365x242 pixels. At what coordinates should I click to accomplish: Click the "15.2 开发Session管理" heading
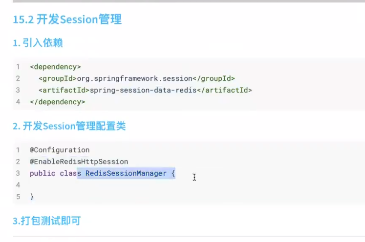[67, 19]
